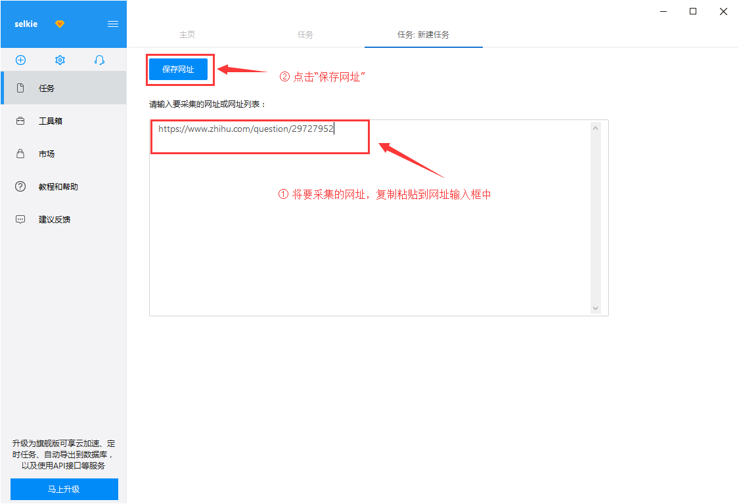Open 教程和帮助 in the sidebar
The width and height of the screenshot is (739, 504).
[64, 186]
